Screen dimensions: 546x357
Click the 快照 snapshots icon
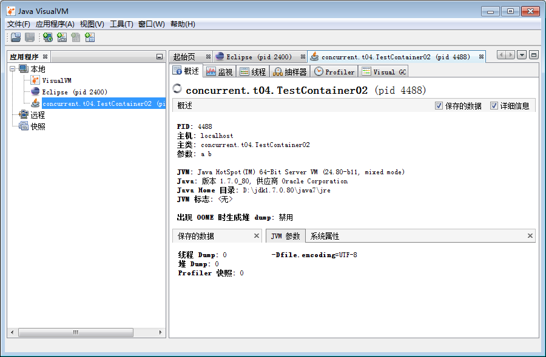coord(24,126)
